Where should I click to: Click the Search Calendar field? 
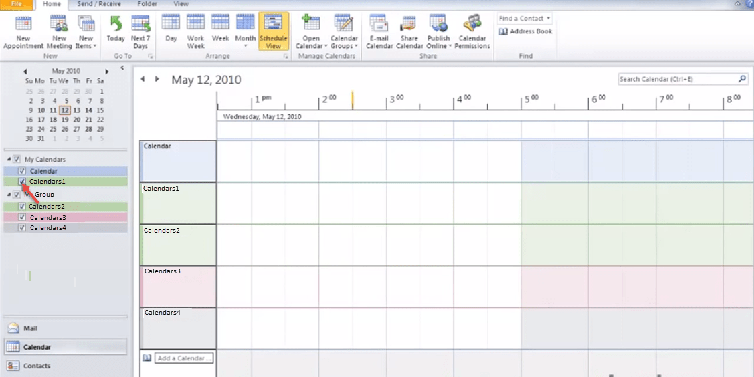click(x=677, y=79)
